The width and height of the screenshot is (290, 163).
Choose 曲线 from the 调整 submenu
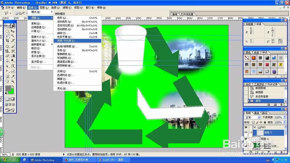(x=77, y=33)
